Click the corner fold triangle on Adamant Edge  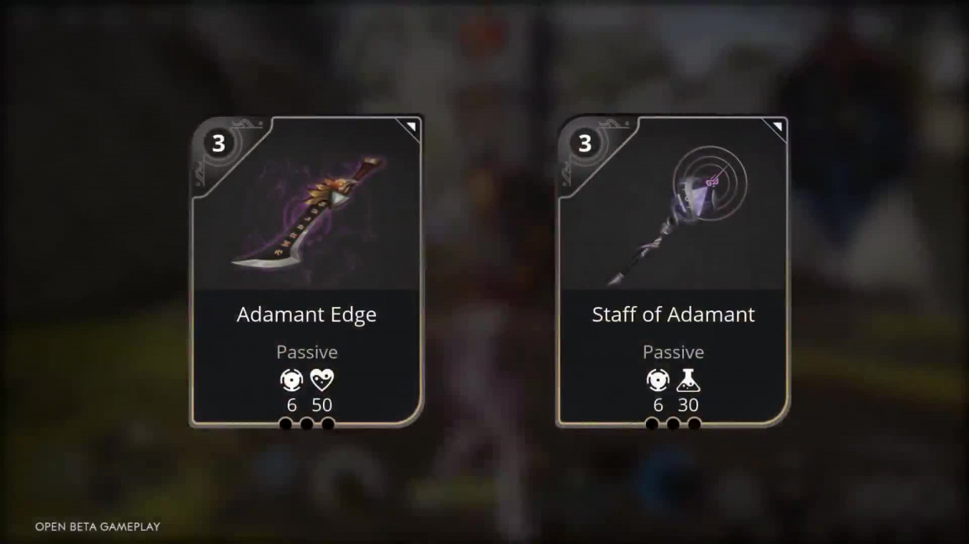coord(411,127)
